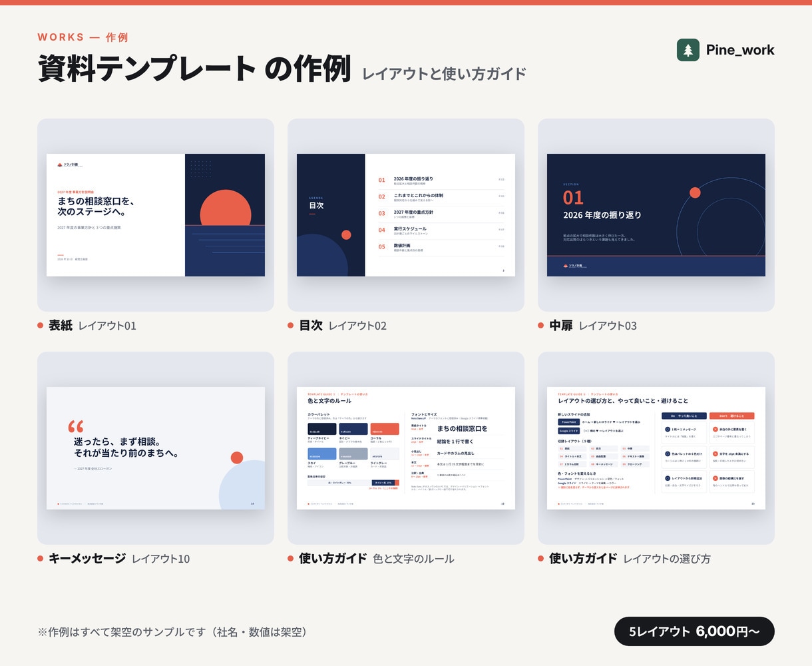812x666 pixels.
Task: Select agenda item 05 数値計画
Action: [x=441, y=246]
